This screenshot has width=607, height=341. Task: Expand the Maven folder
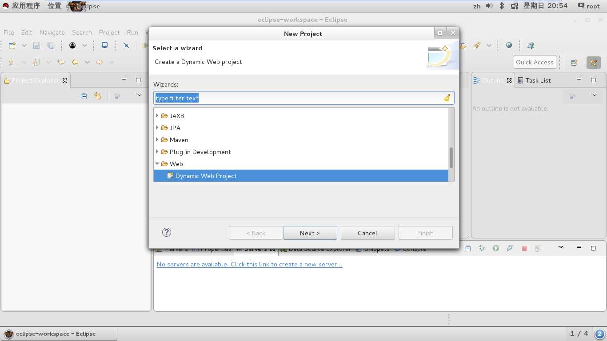click(x=157, y=139)
